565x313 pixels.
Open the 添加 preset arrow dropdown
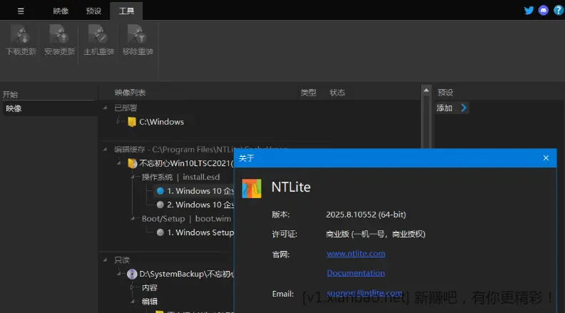(x=464, y=108)
